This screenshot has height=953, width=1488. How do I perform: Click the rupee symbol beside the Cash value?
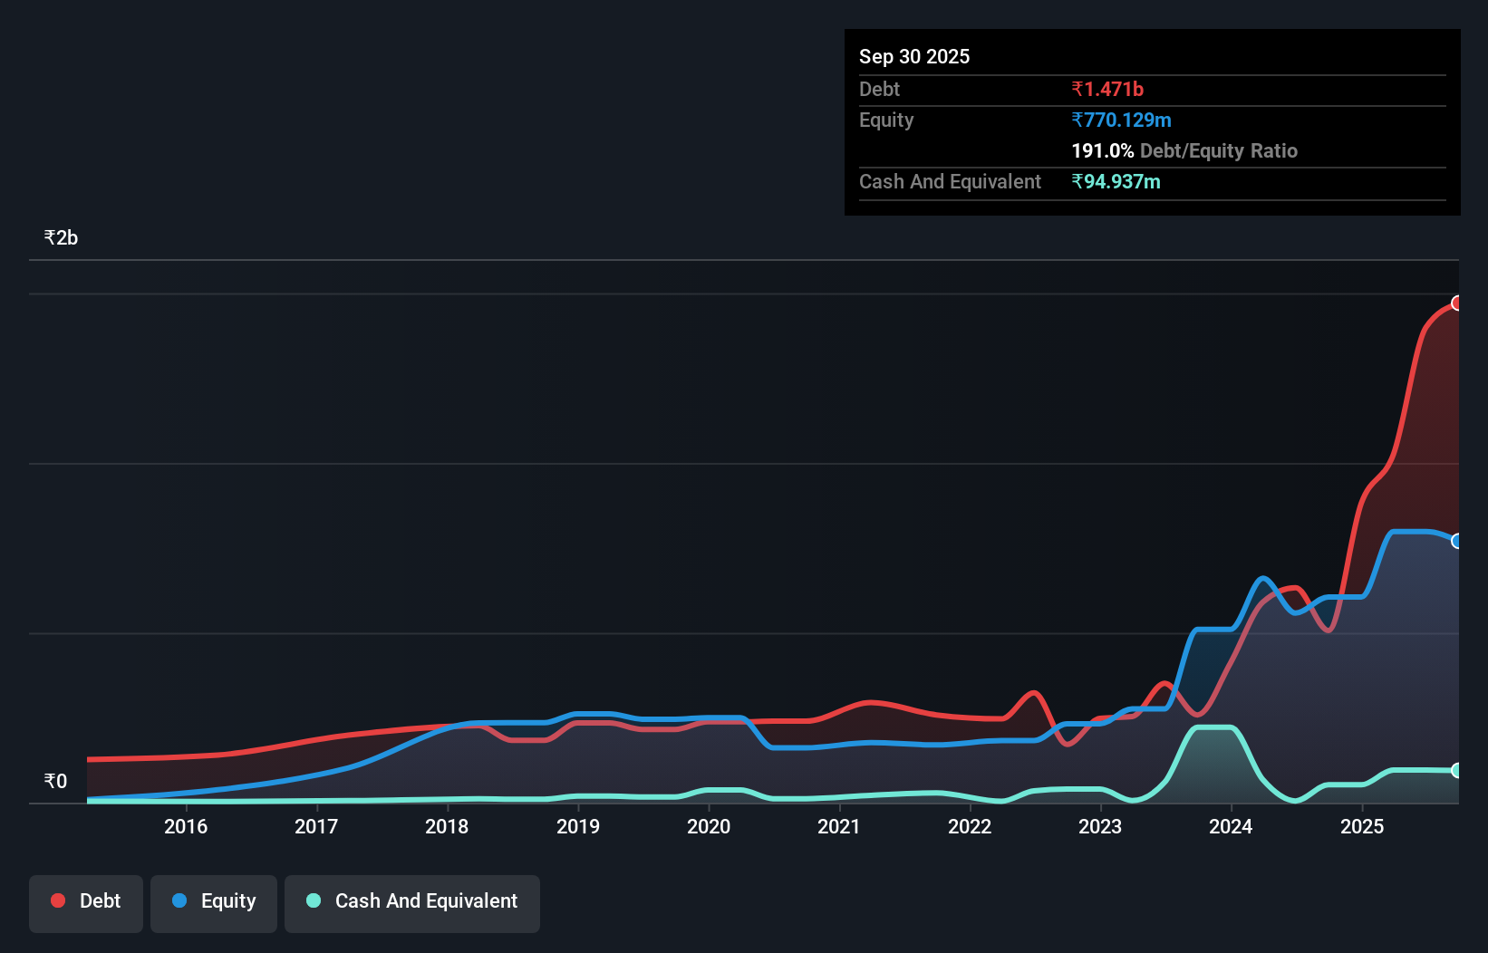(1077, 181)
